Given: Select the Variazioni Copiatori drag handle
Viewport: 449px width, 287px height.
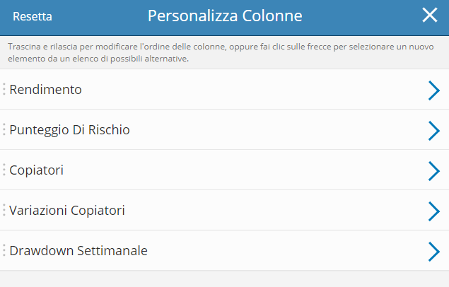Looking at the screenshot, I should coord(4,210).
